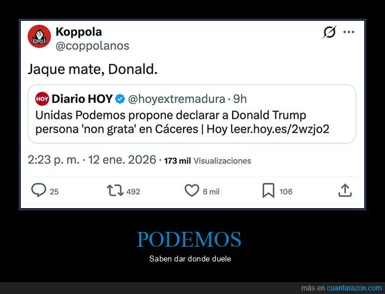Click the 173 mil Visualizaciones count
Viewport: 385px width, 294px height.
click(207, 161)
